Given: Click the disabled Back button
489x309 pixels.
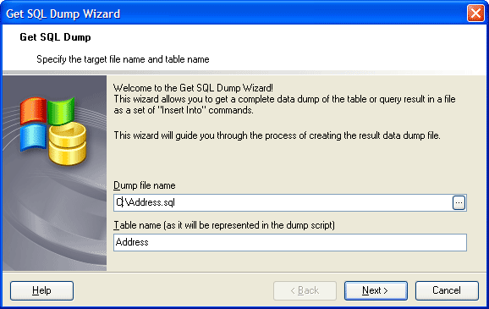Looking at the screenshot, I should click(x=305, y=290).
